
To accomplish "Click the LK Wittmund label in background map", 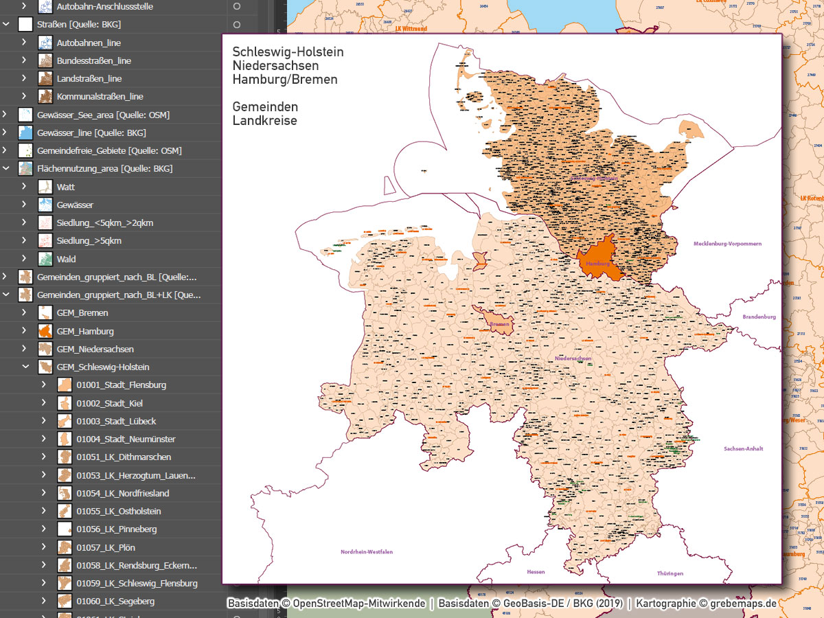I will [411, 29].
